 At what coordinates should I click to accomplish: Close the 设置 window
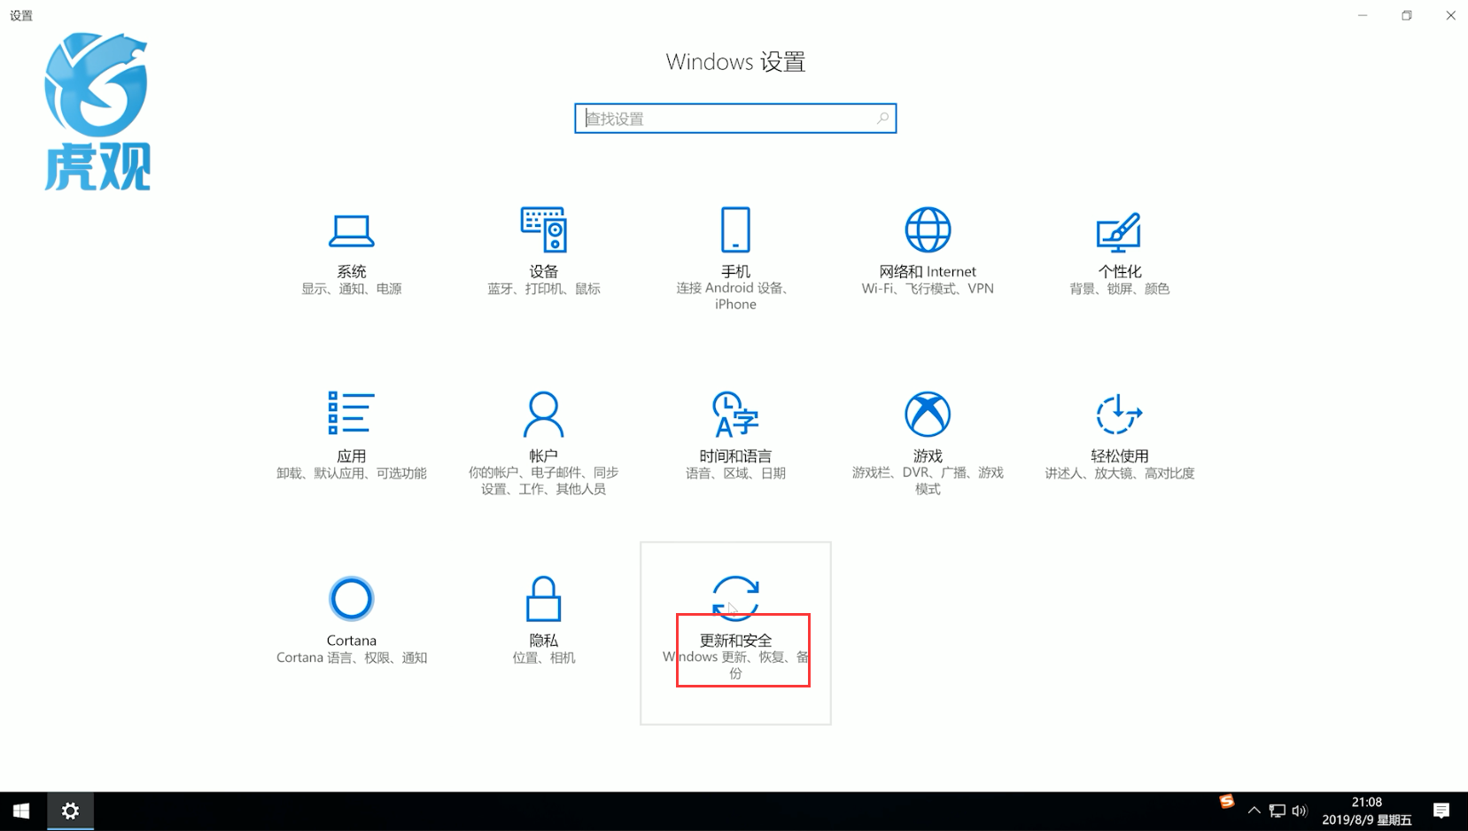coord(1450,15)
